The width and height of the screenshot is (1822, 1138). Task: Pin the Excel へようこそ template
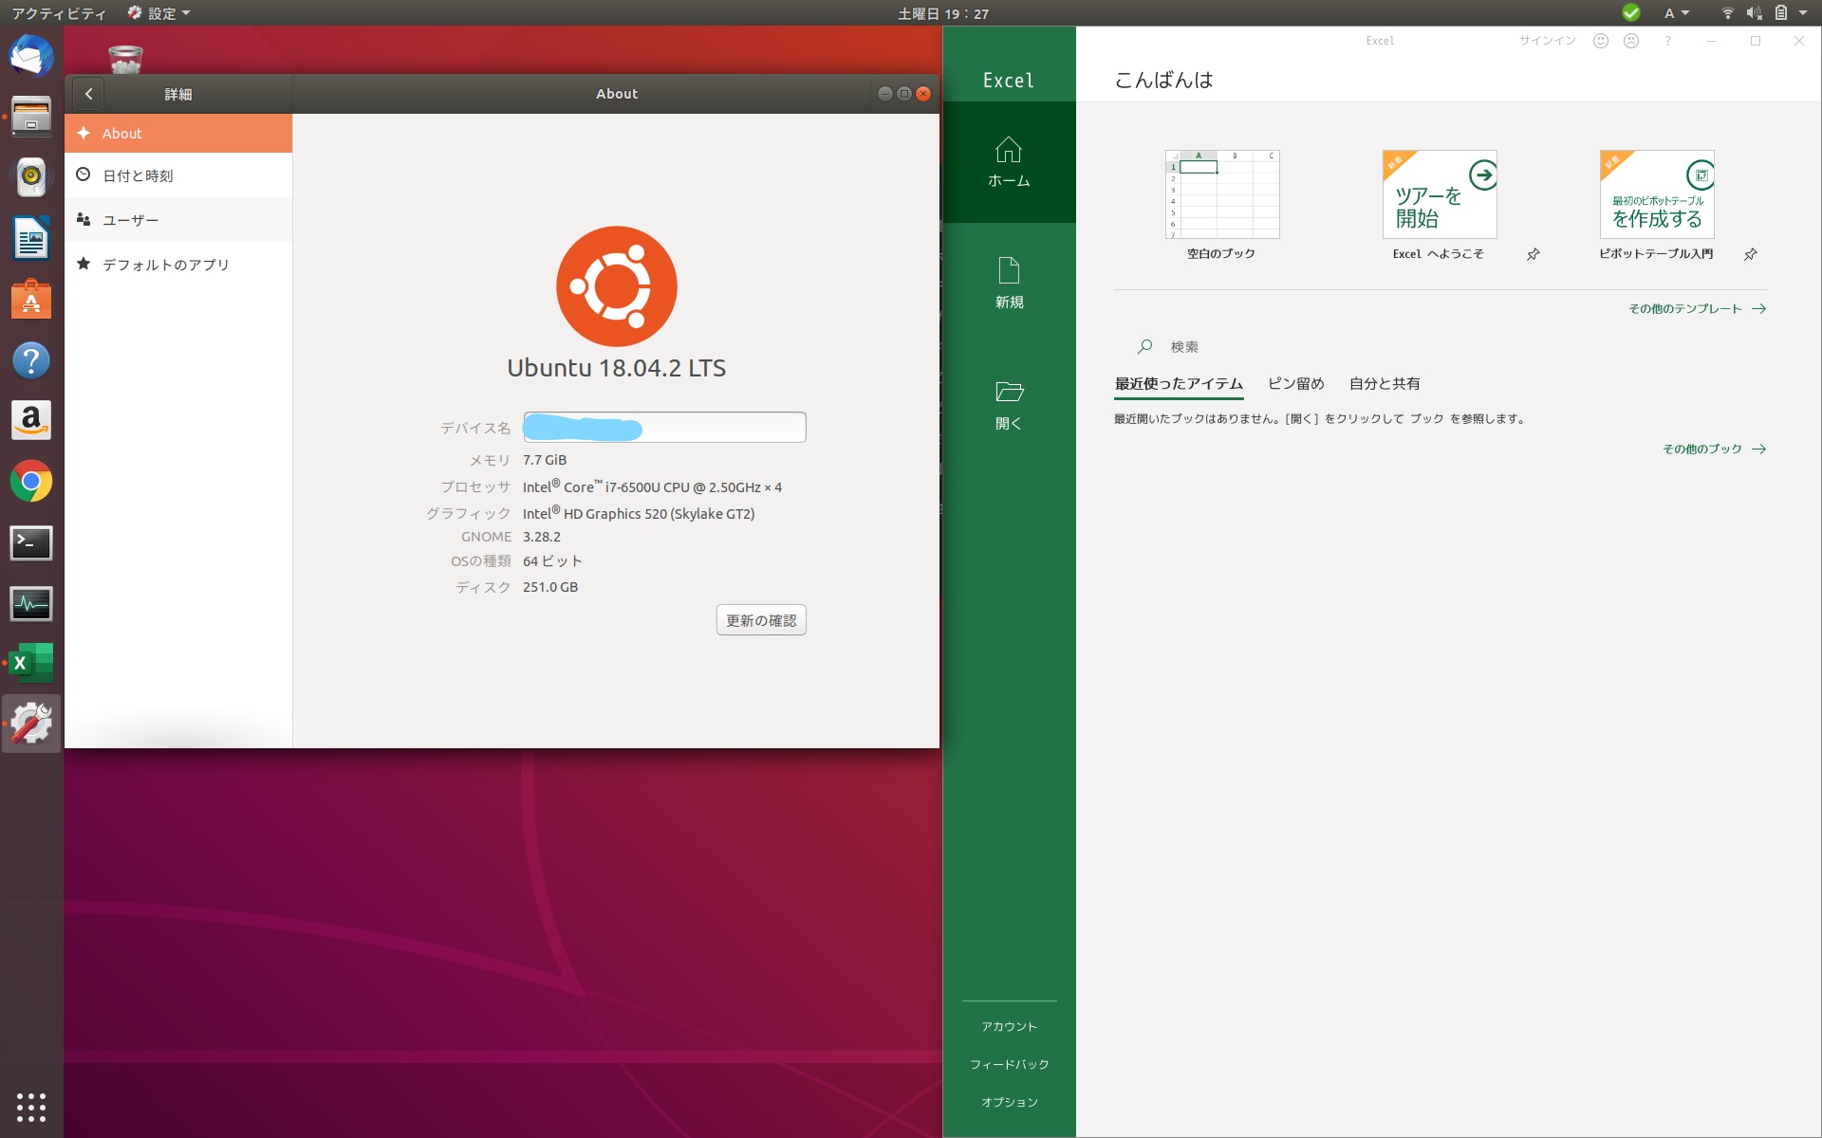(x=1533, y=254)
